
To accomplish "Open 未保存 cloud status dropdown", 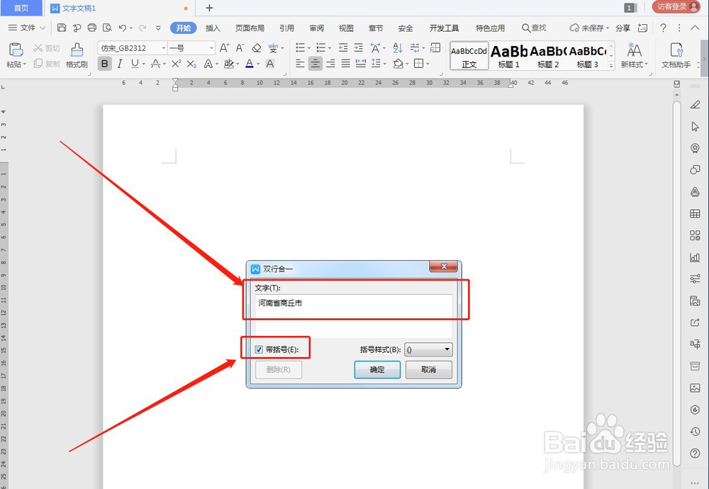I will click(x=589, y=28).
